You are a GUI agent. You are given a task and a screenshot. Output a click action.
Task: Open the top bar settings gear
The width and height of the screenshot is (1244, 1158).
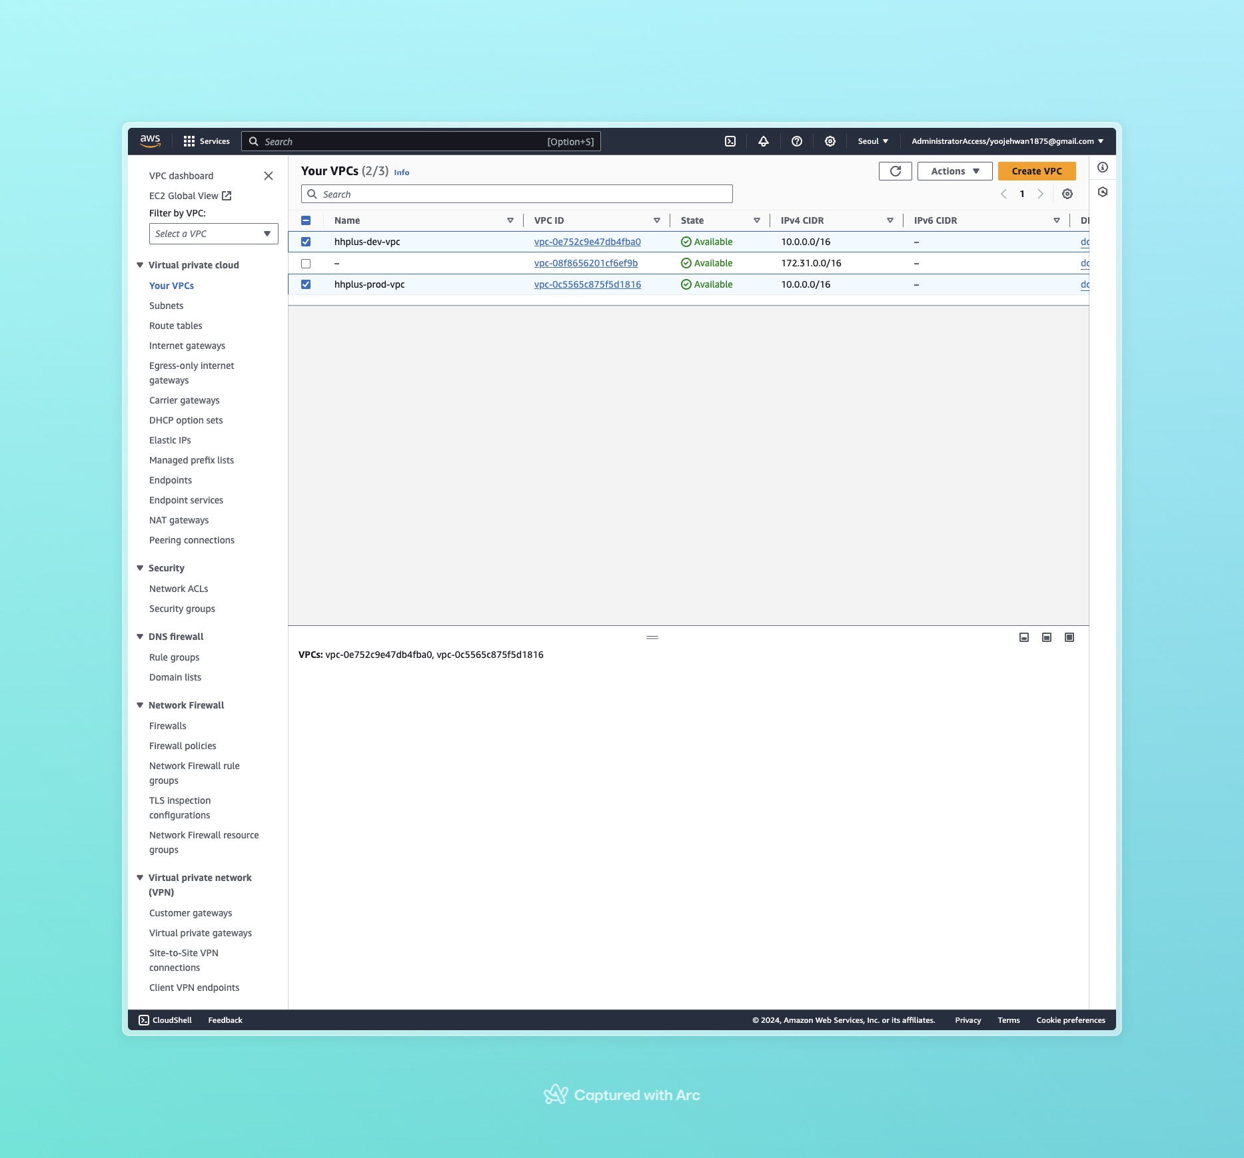coord(830,141)
